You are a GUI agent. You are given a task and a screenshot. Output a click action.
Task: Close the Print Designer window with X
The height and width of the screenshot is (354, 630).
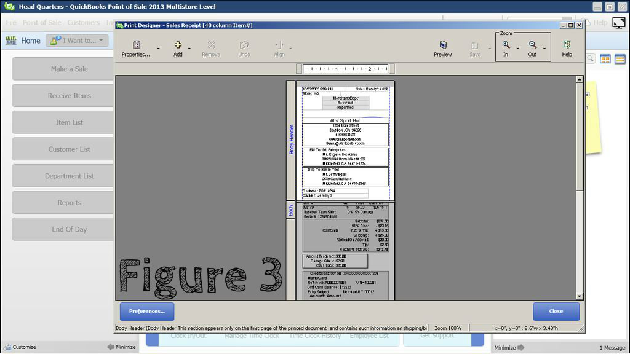click(579, 25)
